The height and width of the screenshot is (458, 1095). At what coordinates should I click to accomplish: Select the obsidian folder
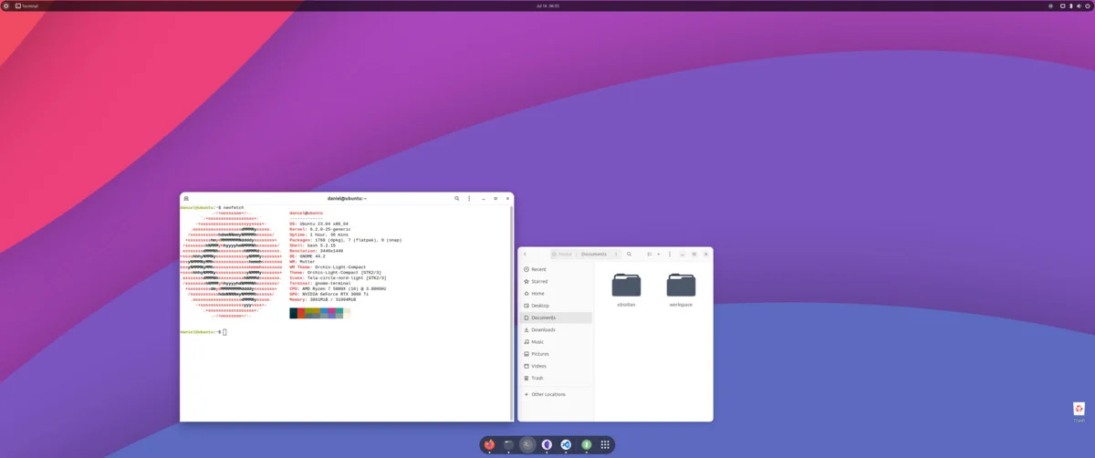pos(626,289)
